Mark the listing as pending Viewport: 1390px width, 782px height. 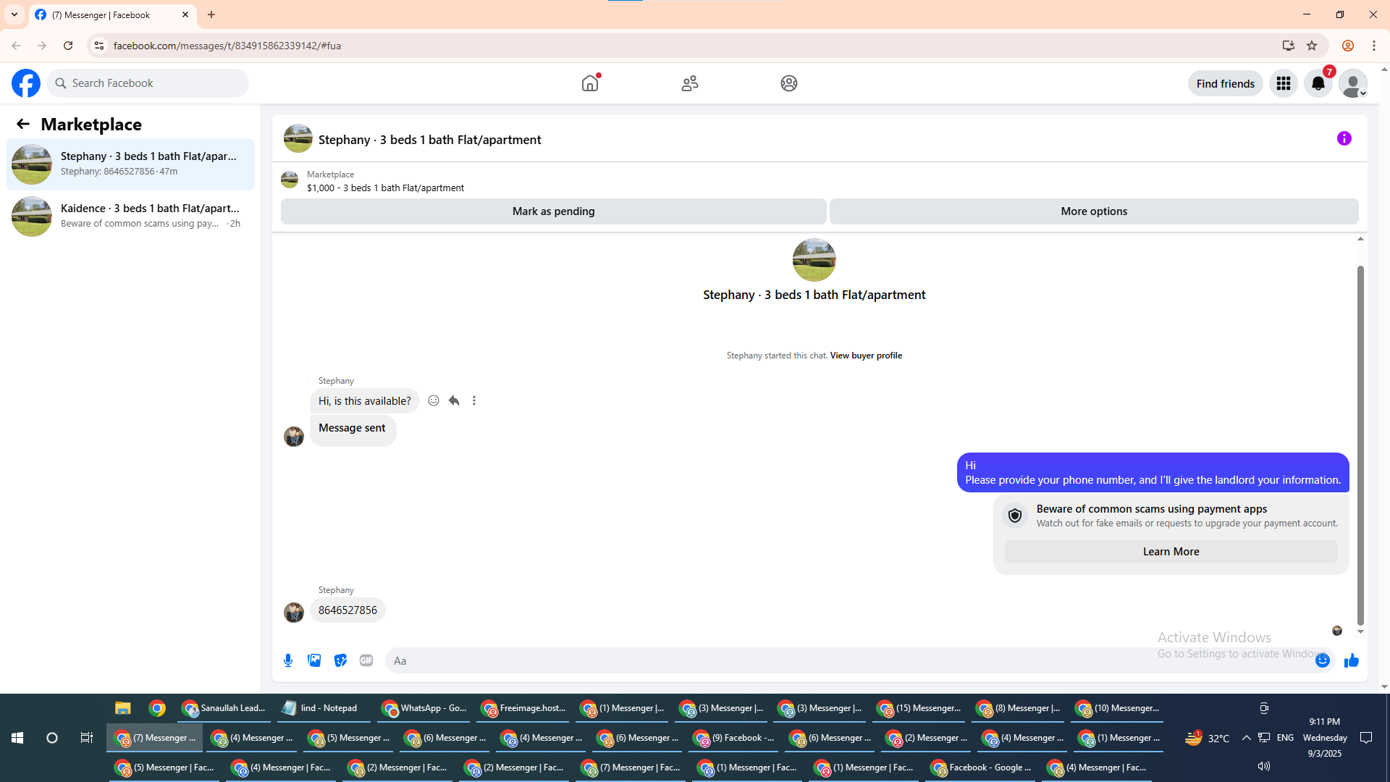[554, 211]
